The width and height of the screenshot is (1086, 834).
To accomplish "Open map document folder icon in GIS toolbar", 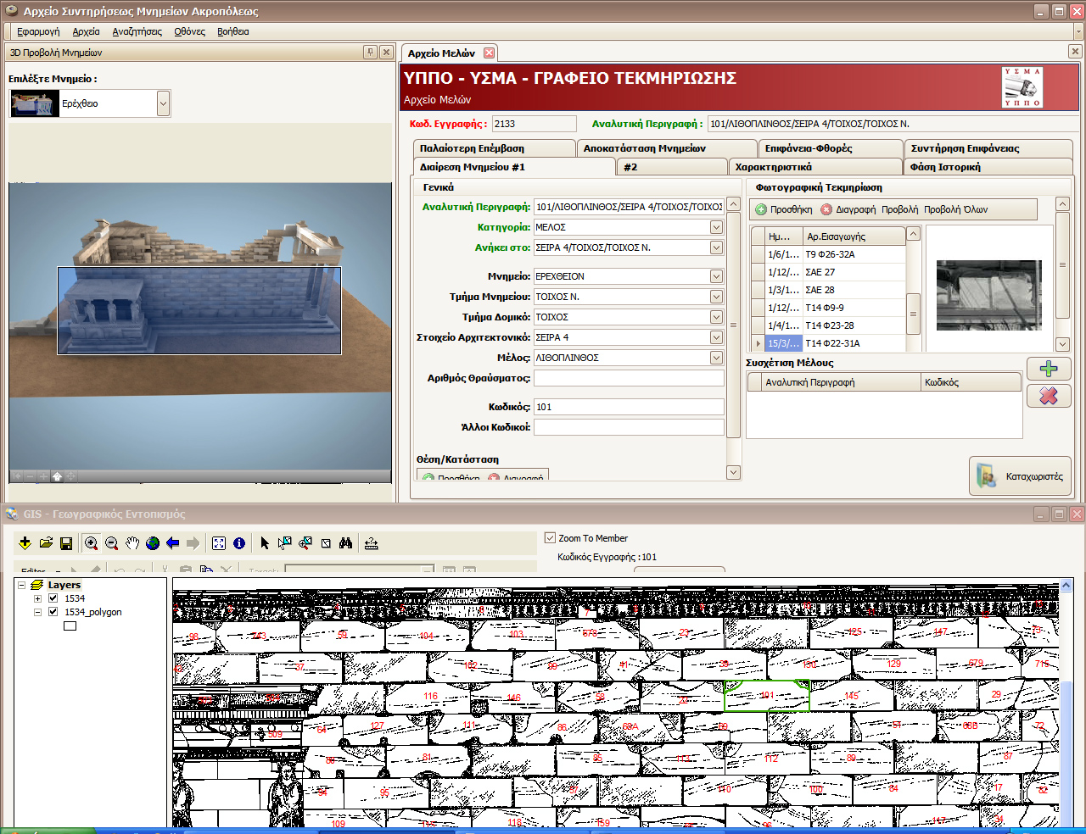I will [46, 543].
